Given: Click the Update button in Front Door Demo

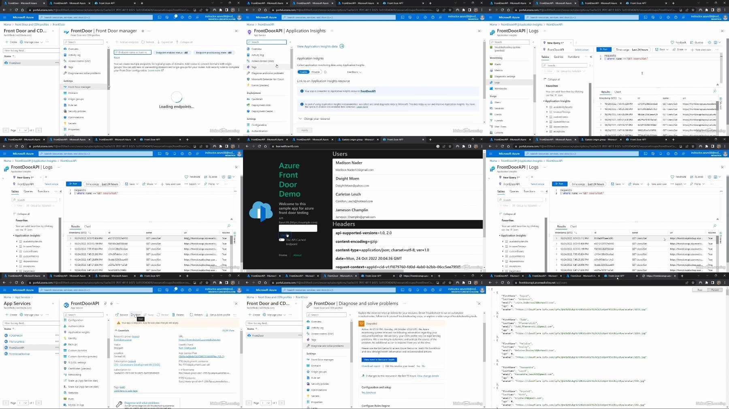Looking at the screenshot, I should click(x=284, y=235).
